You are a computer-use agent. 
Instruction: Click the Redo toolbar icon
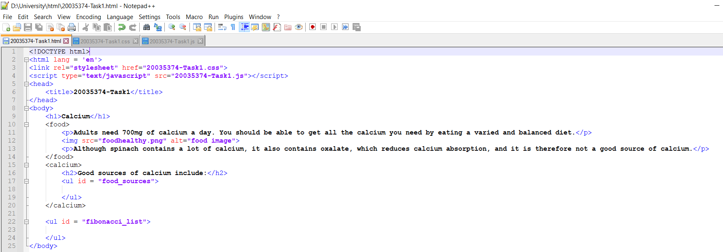(132, 27)
